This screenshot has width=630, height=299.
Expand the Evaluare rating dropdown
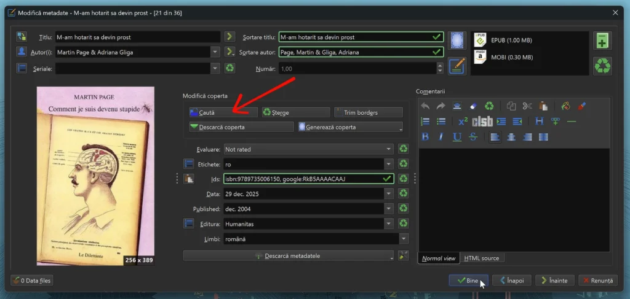pyautogui.click(x=388, y=149)
